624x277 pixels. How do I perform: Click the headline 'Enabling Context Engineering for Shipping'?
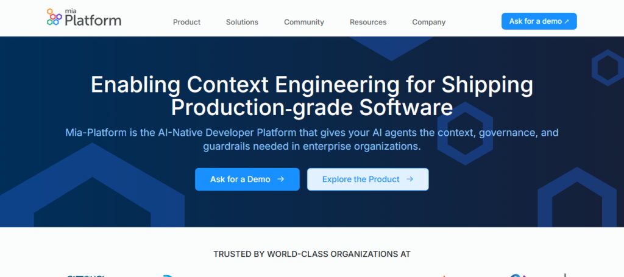(x=312, y=85)
